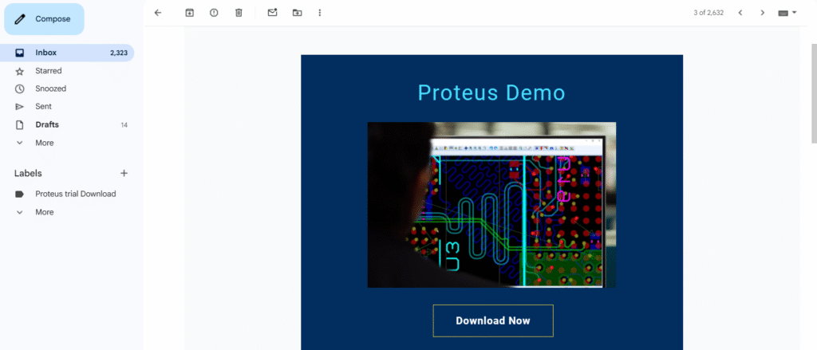Image resolution: width=817 pixels, height=350 pixels.
Task: Delete this email with trash icon
Action: 239,13
